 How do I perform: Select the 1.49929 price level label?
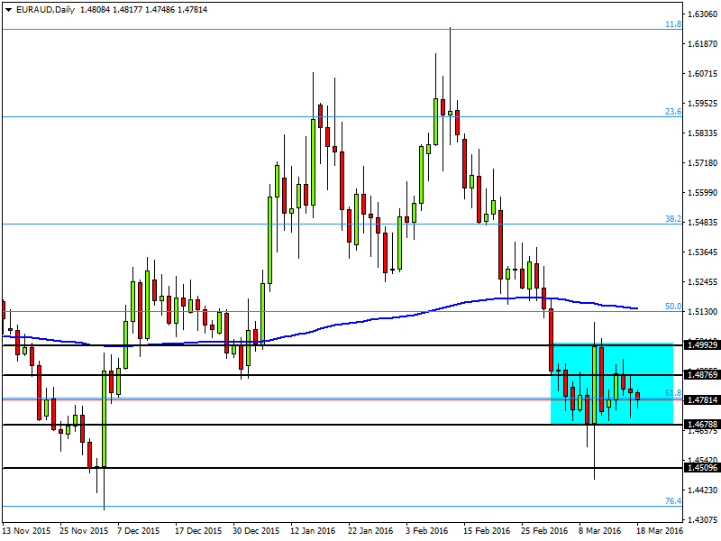click(x=702, y=344)
